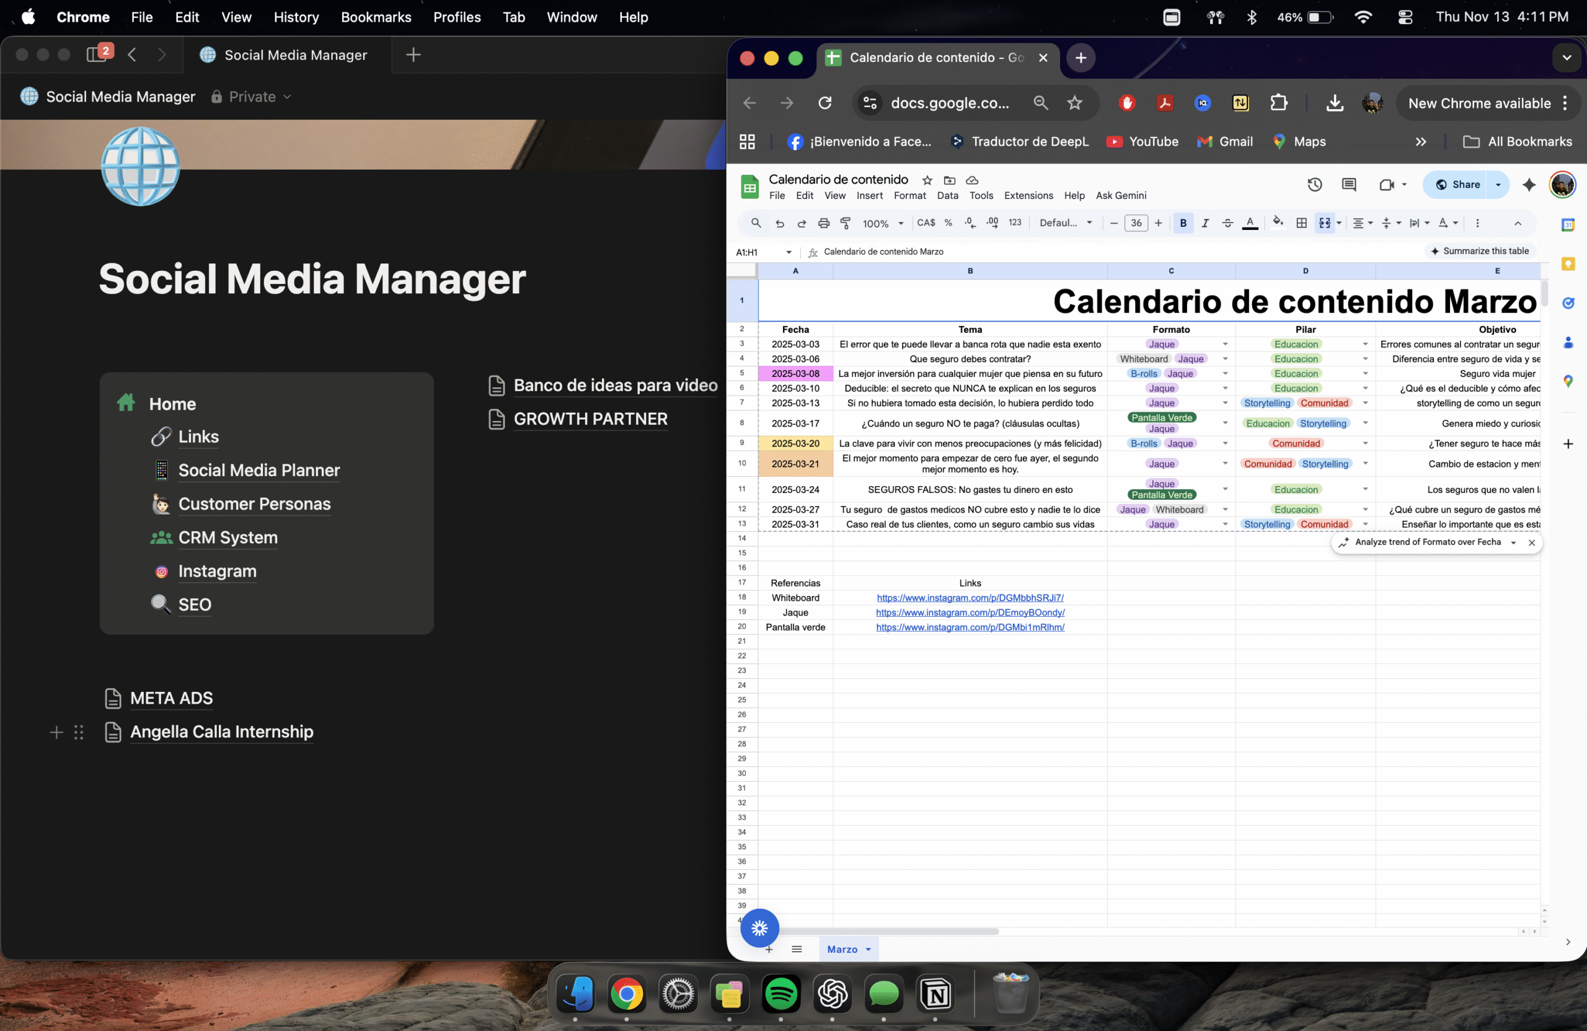Click the strikethrough formatting icon
Image resolution: width=1587 pixels, height=1031 pixels.
1227,223
